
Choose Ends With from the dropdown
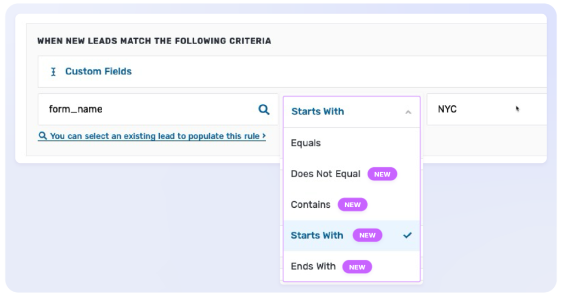click(352, 266)
